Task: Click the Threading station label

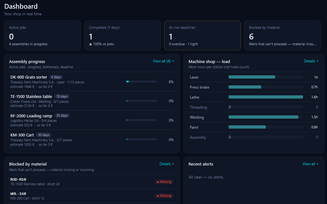Action: (x=198, y=107)
